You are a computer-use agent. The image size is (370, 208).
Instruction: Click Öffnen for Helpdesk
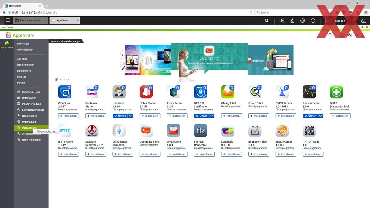(x=120, y=116)
